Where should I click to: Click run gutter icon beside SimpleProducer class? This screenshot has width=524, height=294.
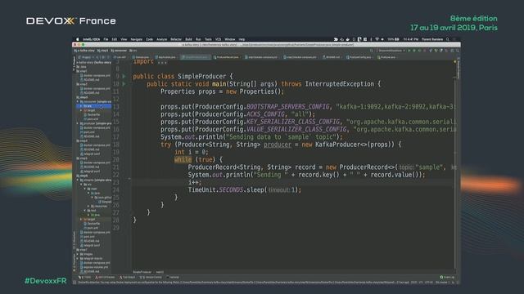124,76
